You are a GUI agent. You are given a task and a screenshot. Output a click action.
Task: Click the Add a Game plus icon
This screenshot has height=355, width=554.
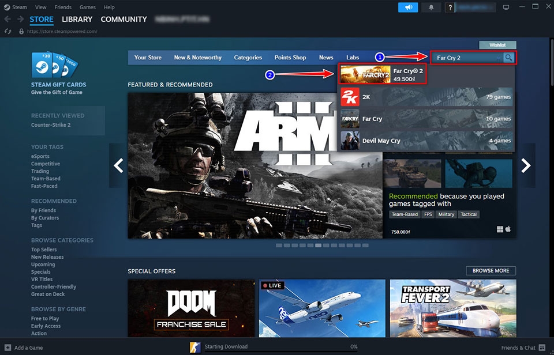pos(8,348)
